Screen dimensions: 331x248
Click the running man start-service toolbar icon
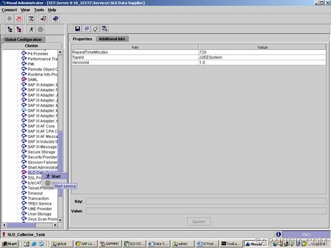point(32,29)
